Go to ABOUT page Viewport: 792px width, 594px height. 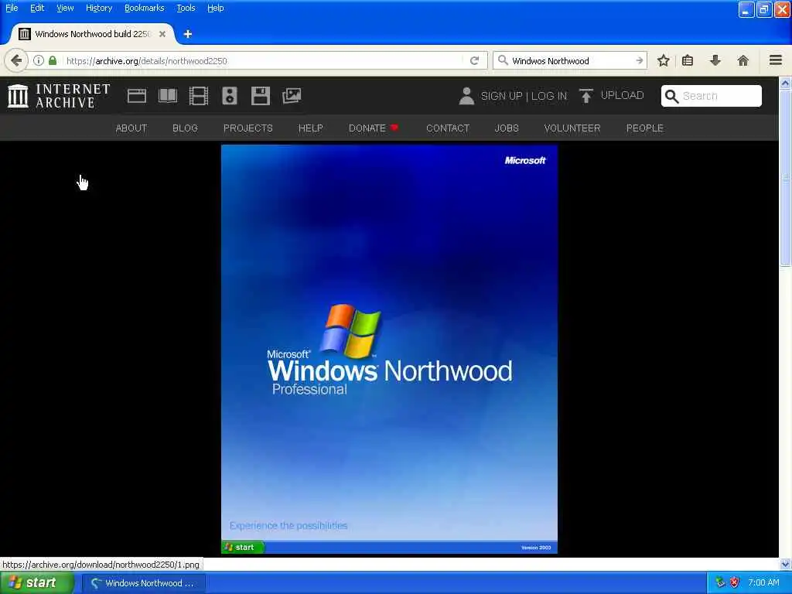(131, 128)
